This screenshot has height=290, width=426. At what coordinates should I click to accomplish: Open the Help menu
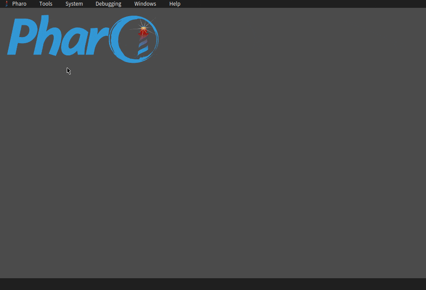[x=175, y=4]
